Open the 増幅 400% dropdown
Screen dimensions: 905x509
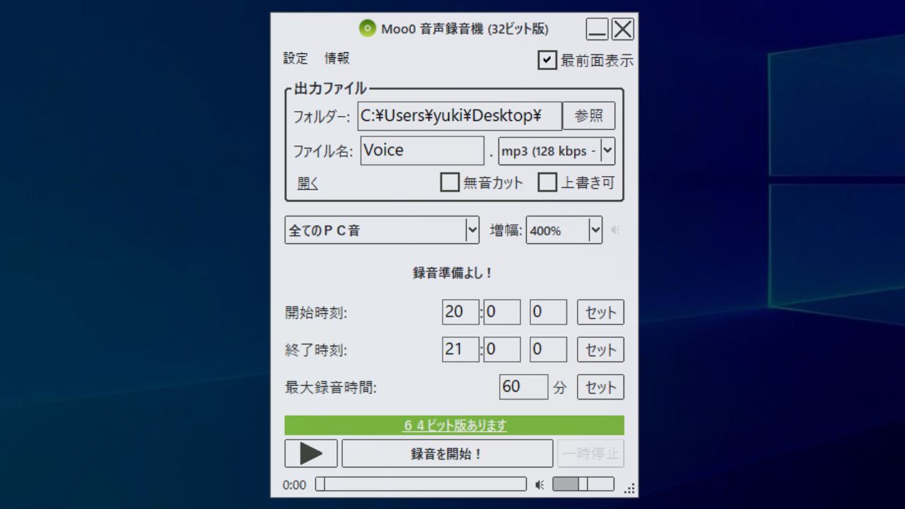[564, 230]
